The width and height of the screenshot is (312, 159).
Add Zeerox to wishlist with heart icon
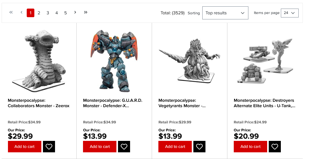coord(49,147)
